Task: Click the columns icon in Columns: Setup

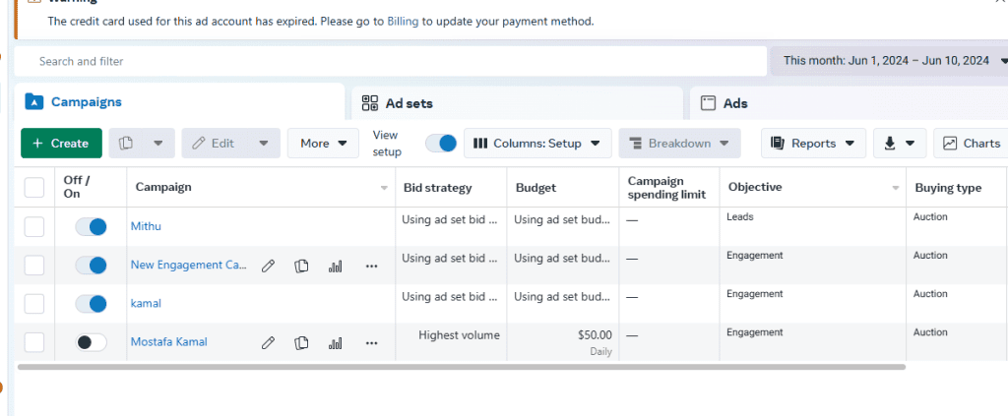Action: (x=480, y=144)
